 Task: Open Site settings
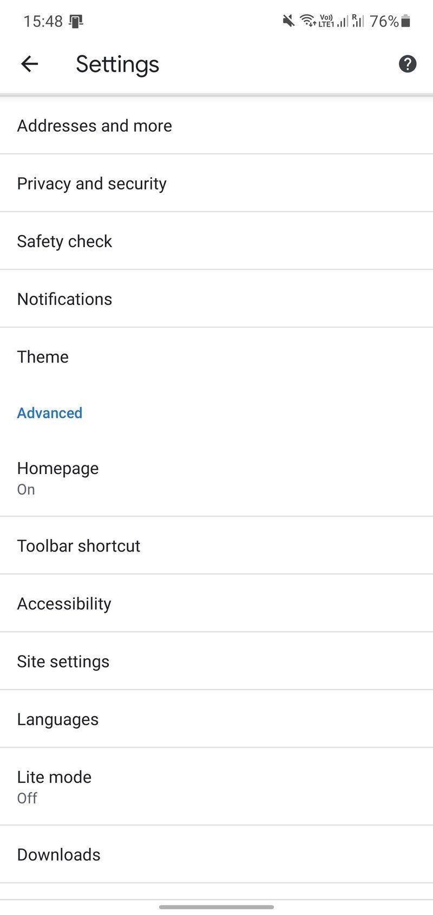[x=216, y=661]
